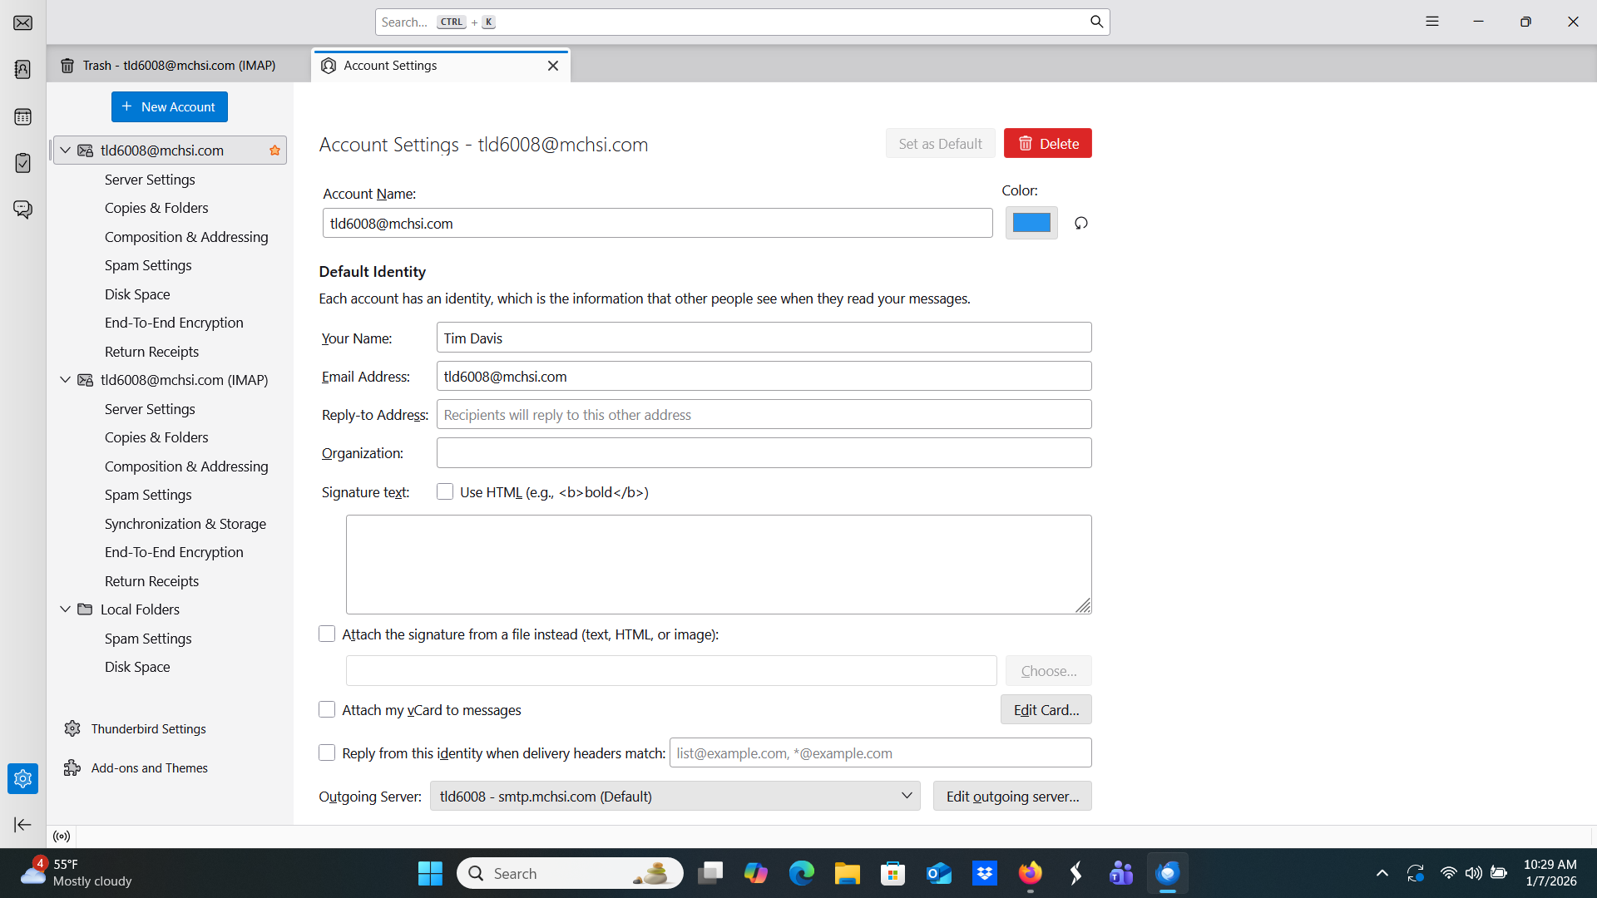
Task: Click the Reply-to Address field
Action: [x=763, y=414]
